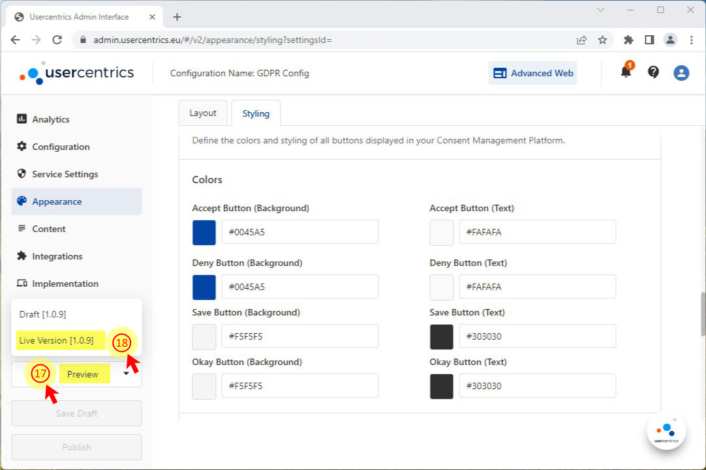This screenshot has height=470, width=706.
Task: Click the Service Settings shield icon
Action: (22, 174)
